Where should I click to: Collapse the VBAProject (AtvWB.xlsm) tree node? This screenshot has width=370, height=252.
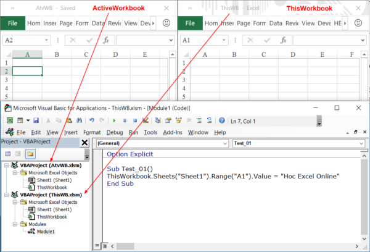(x=7, y=166)
